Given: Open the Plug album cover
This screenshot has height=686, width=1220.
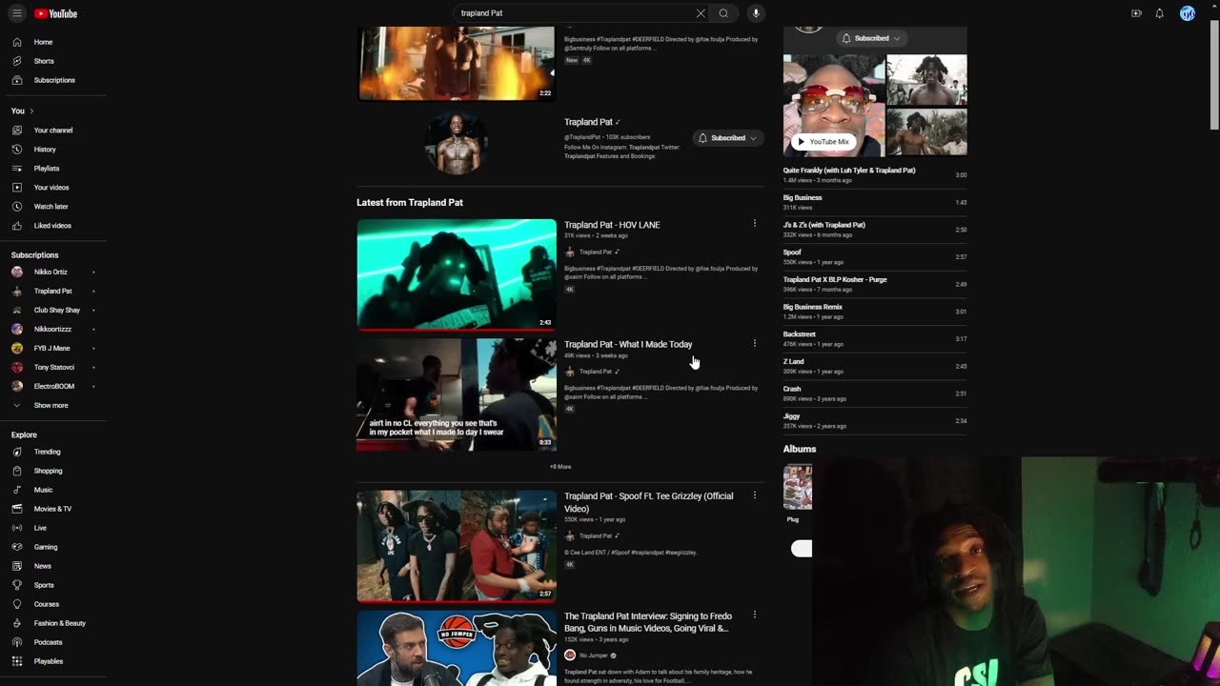Looking at the screenshot, I should tap(798, 487).
